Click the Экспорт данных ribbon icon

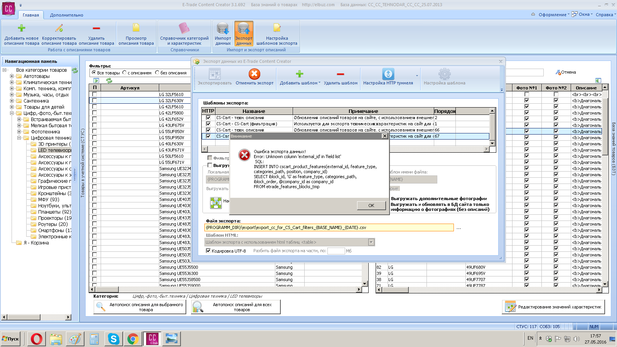coord(244,28)
